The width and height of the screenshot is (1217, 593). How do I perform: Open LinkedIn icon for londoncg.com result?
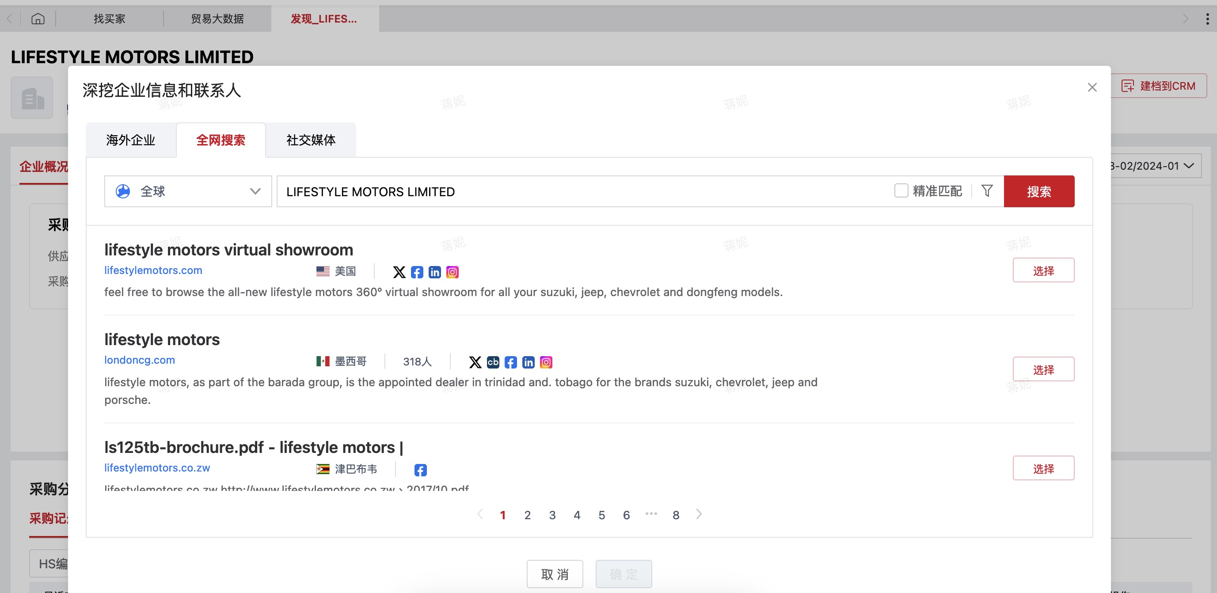pos(528,362)
